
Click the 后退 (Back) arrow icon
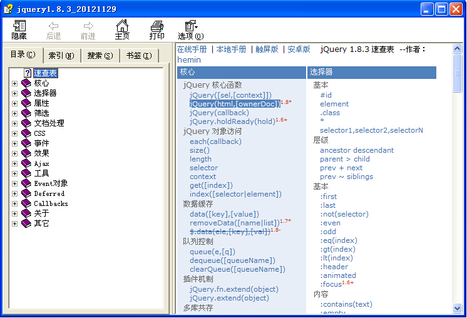click(x=54, y=26)
